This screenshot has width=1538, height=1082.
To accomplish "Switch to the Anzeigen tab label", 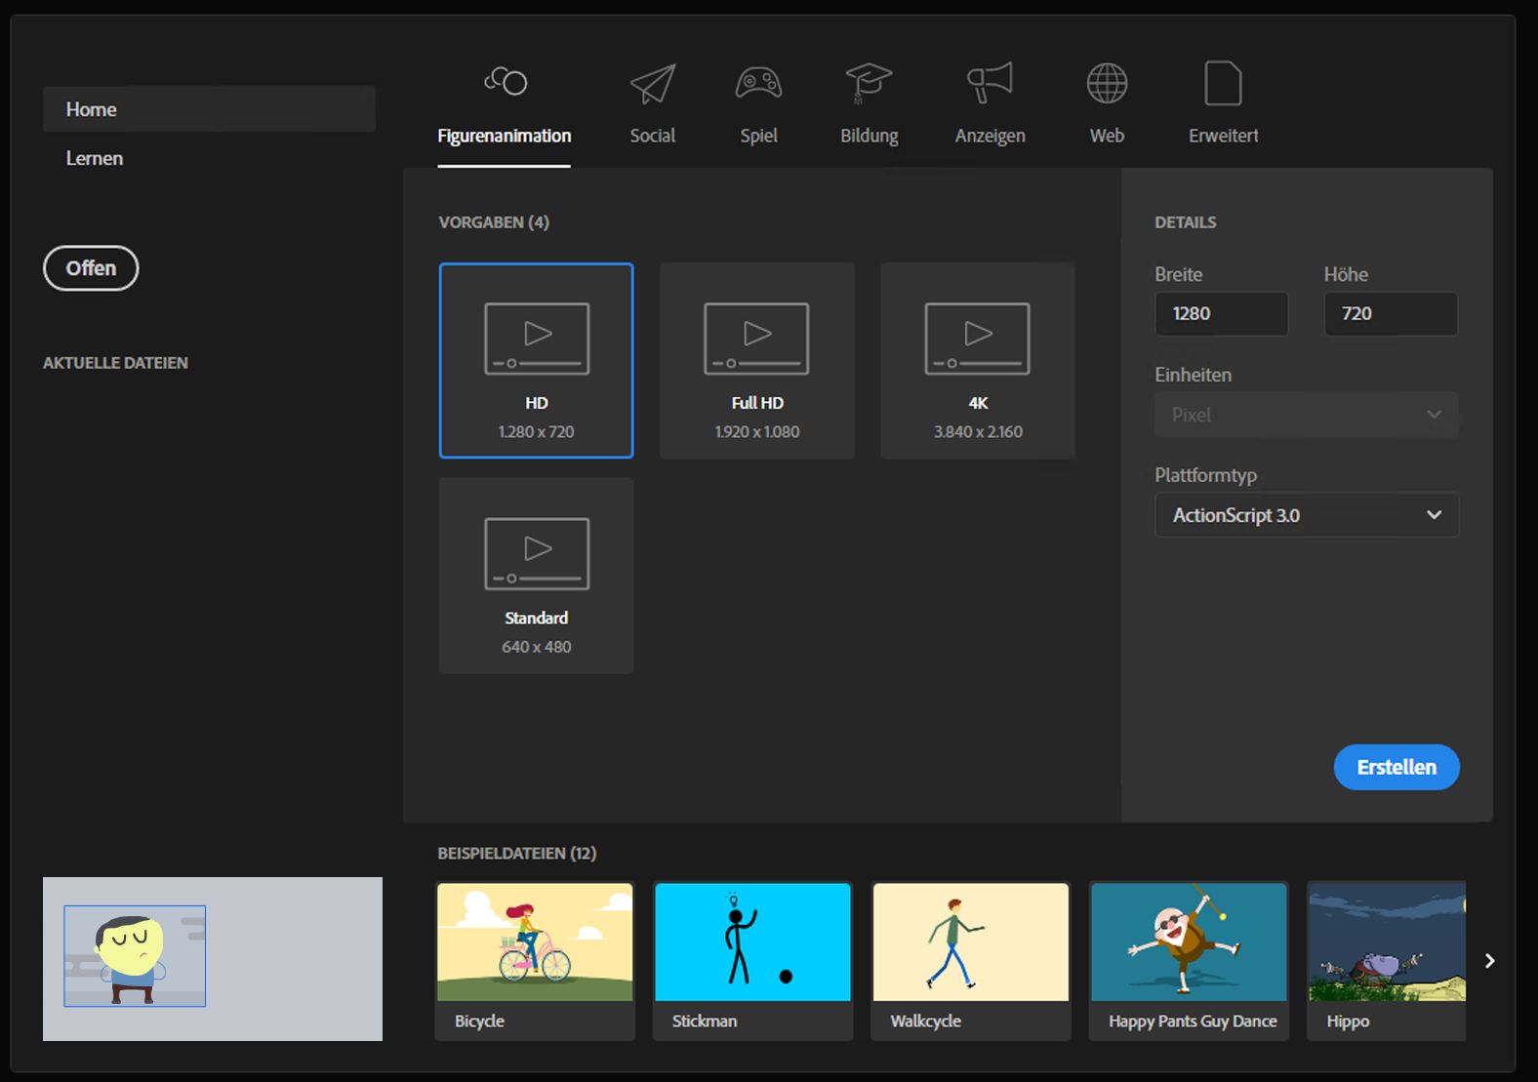I will [990, 136].
